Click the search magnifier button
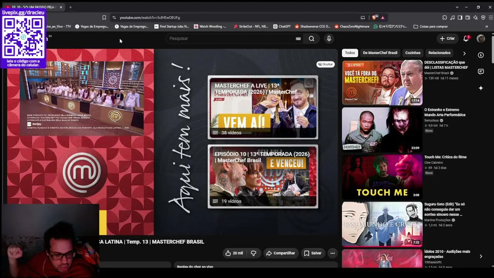The height and width of the screenshot is (278, 494). (311, 39)
